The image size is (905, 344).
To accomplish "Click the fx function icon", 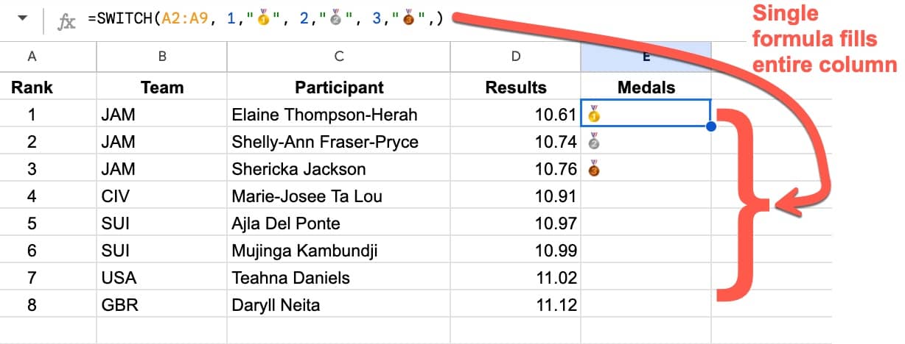I will [67, 21].
